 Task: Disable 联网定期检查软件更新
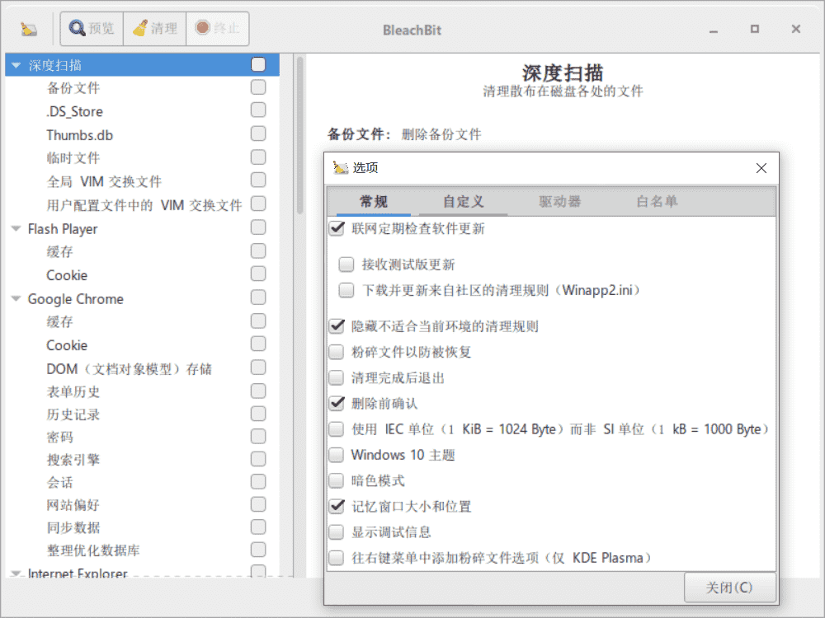(336, 228)
